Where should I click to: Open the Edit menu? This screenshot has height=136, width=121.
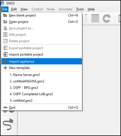tap(14, 9)
